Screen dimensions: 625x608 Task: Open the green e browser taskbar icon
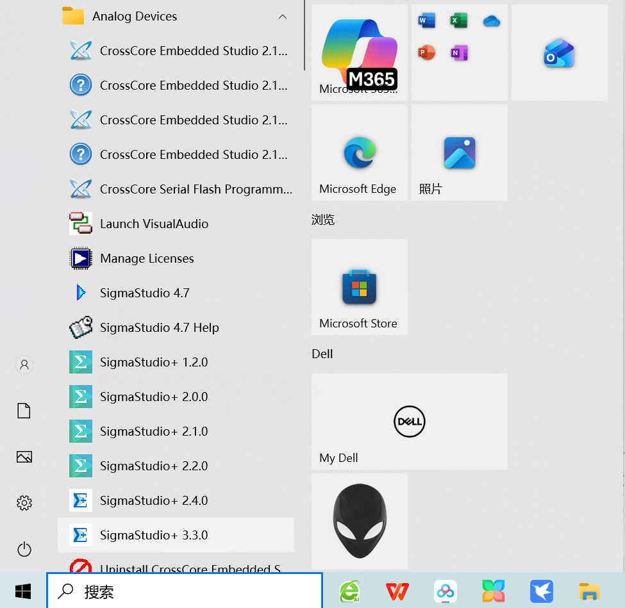(x=349, y=591)
